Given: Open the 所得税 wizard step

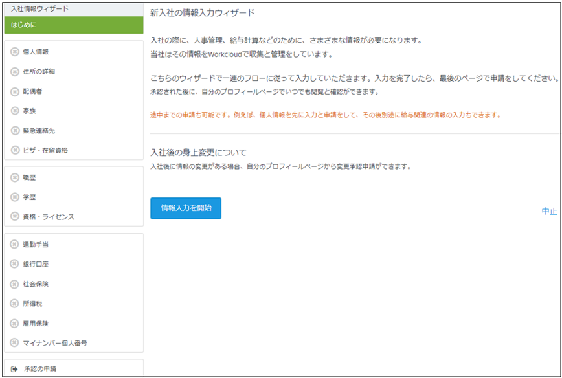Looking at the screenshot, I should pyautogui.click(x=33, y=304).
